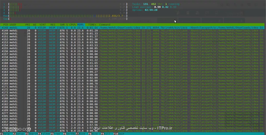266x135 pixels.
Task: Select process row with PID 4305
Action: pos(132,116)
